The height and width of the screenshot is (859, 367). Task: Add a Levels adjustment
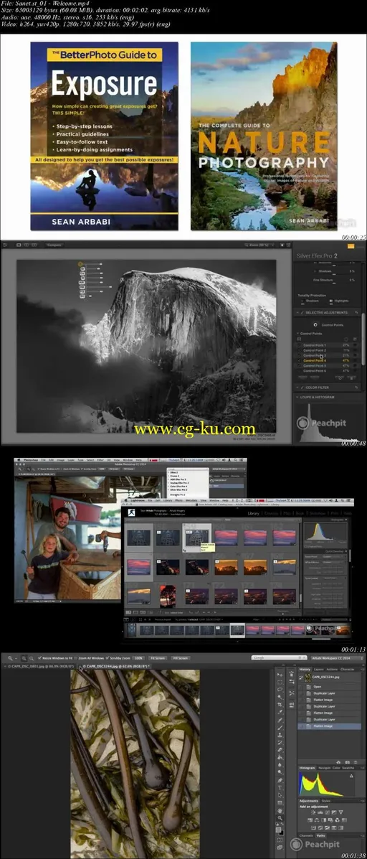click(x=320, y=812)
